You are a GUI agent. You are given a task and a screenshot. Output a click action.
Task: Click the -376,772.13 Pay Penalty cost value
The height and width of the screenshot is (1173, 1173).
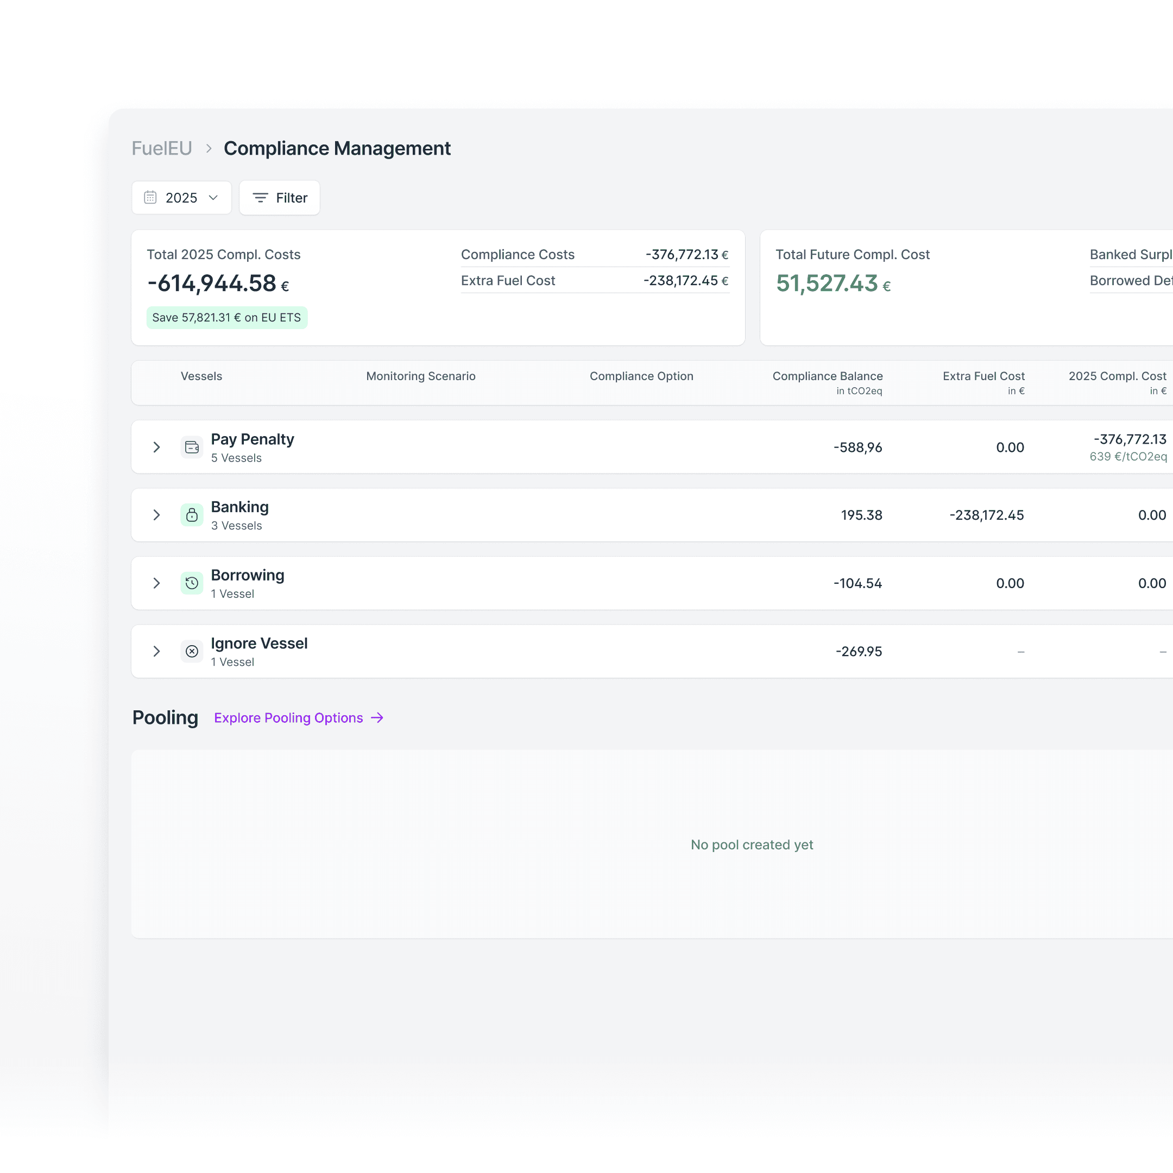[x=1130, y=439]
